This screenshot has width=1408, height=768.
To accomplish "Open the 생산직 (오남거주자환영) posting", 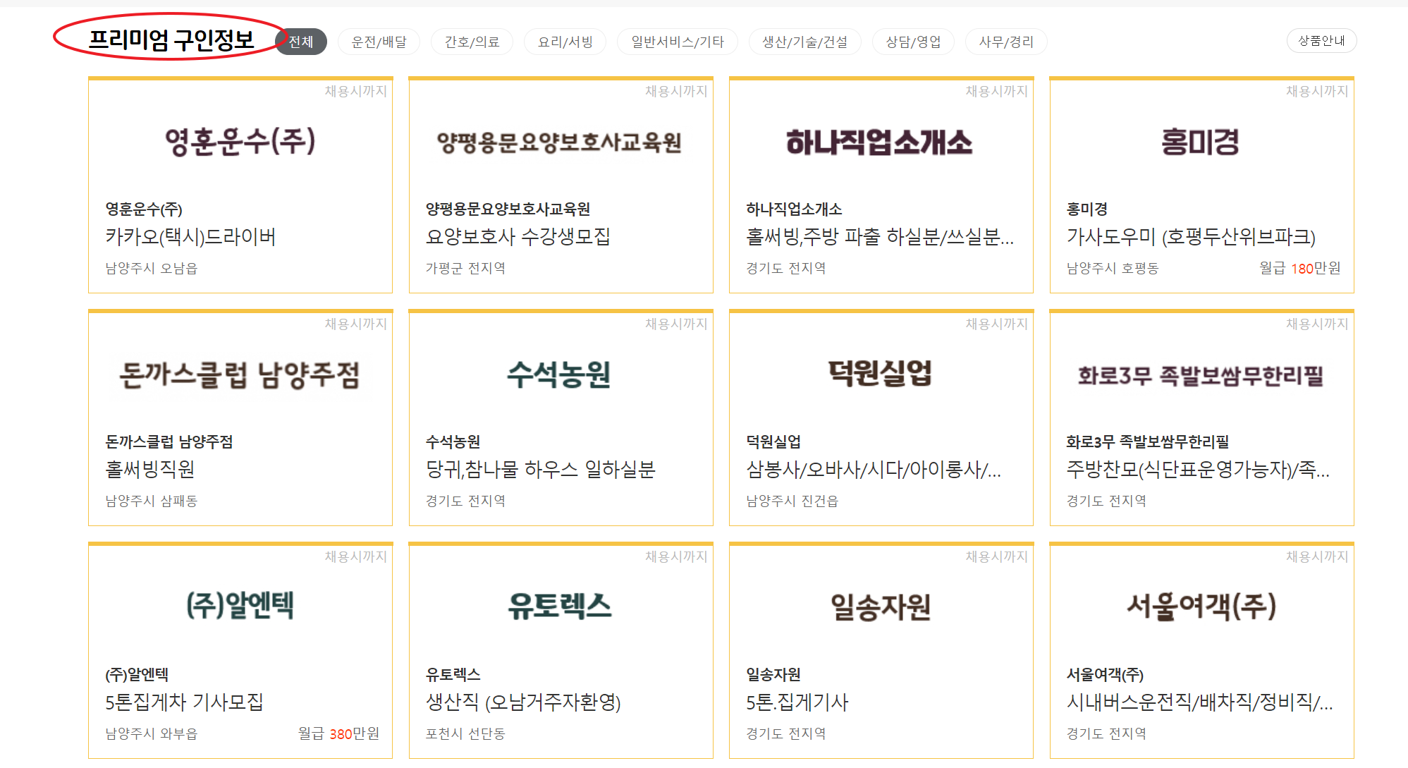I will click(x=523, y=702).
